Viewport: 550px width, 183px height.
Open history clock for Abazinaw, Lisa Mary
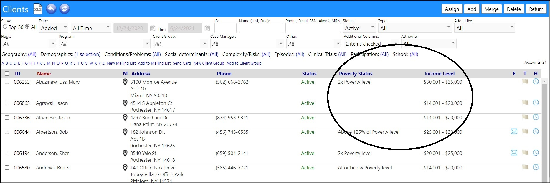pos(536,82)
